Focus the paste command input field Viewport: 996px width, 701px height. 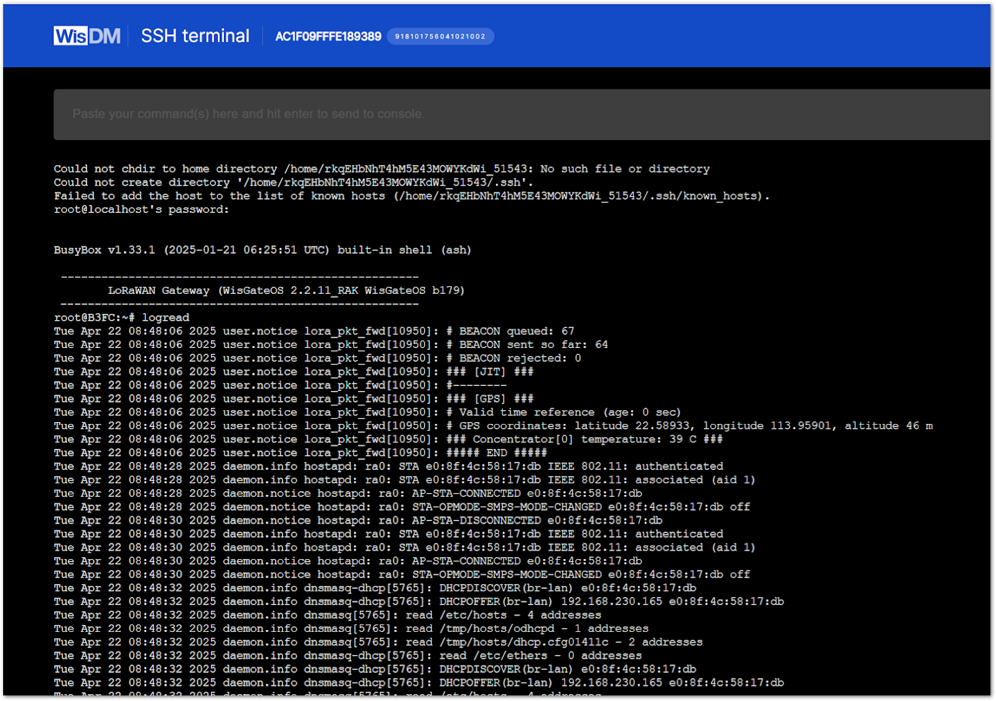[x=522, y=114]
